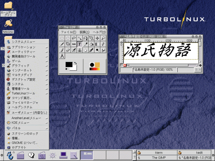The image size is (215, 161).
Task: Select the Eraser tool
Action: tap(68, 50)
